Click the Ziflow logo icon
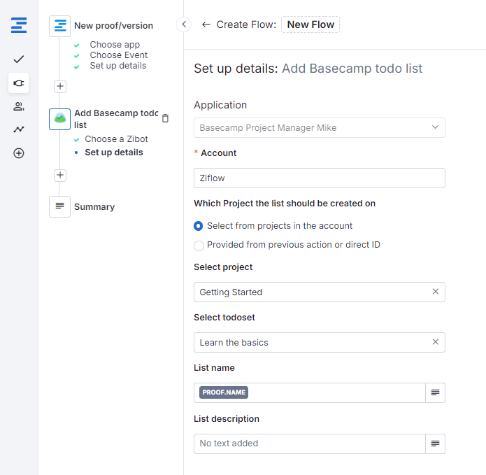The image size is (486, 475). coord(19,26)
